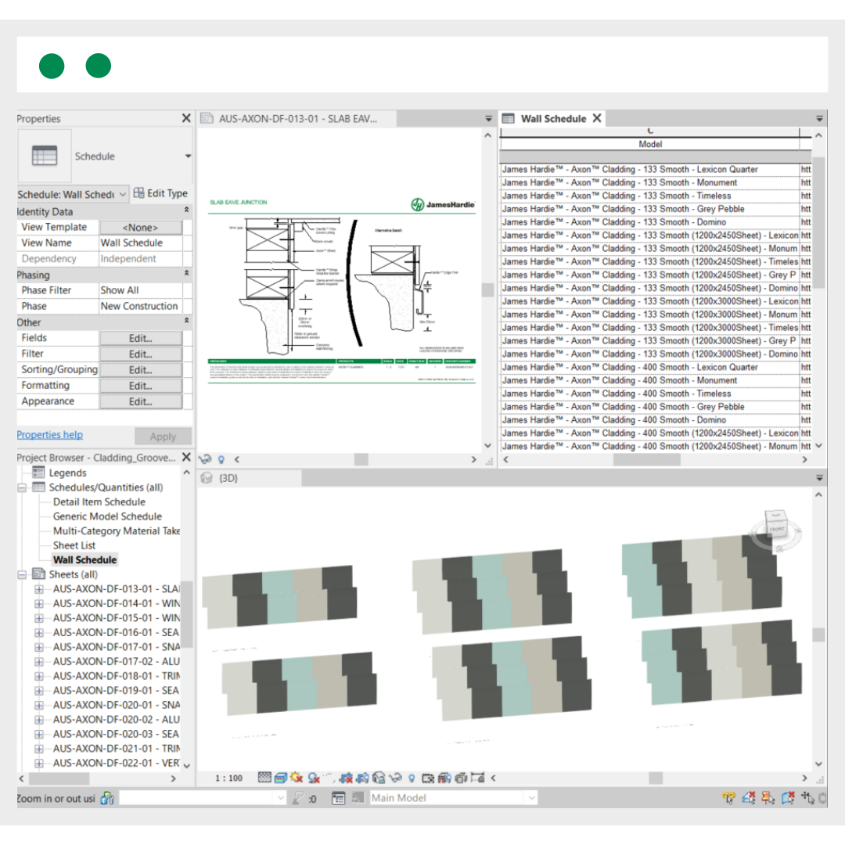This screenshot has width=845, height=845.
Task: Click view scale 1 : 100
Action: (228, 778)
